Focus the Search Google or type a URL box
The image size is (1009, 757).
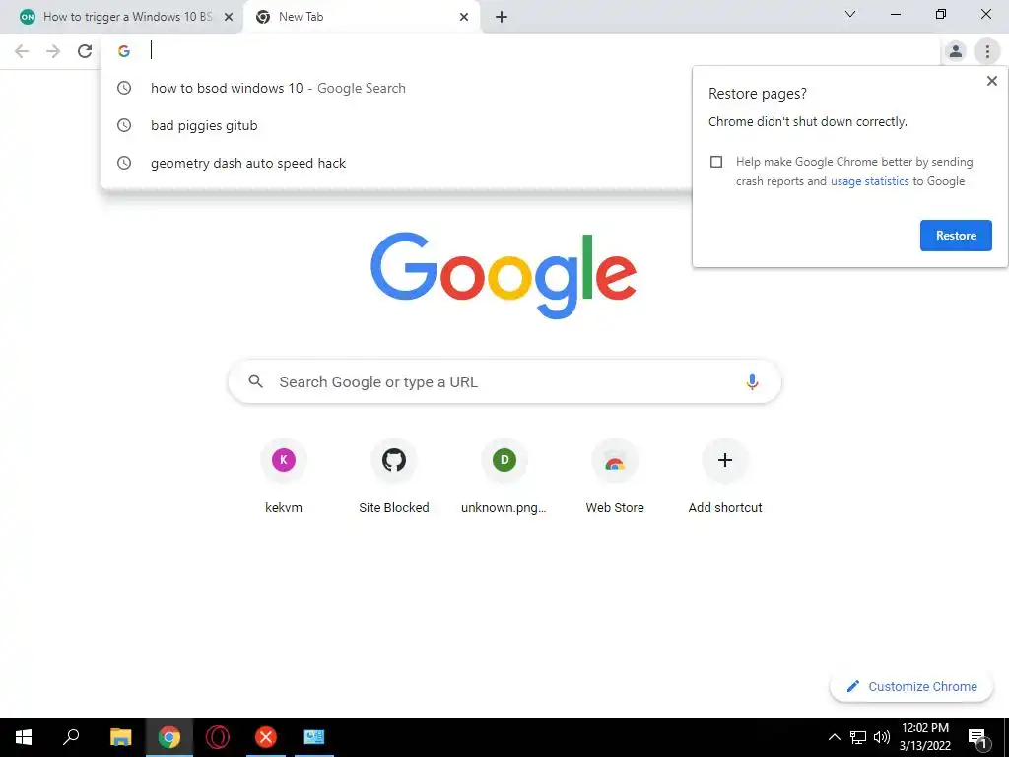pos(504,381)
